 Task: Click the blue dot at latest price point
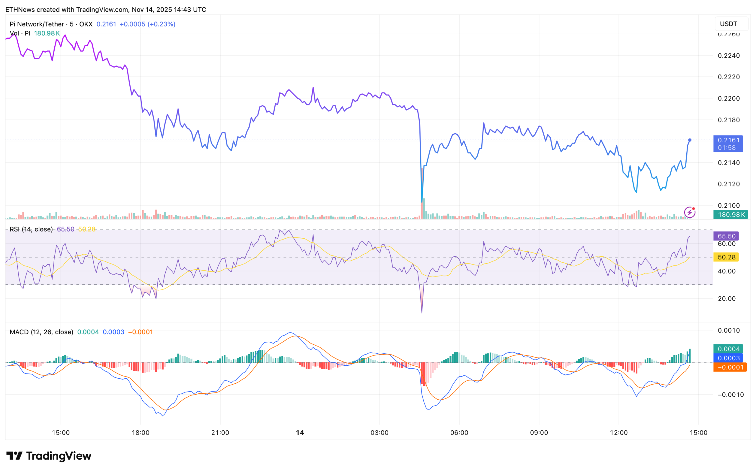pyautogui.click(x=690, y=140)
